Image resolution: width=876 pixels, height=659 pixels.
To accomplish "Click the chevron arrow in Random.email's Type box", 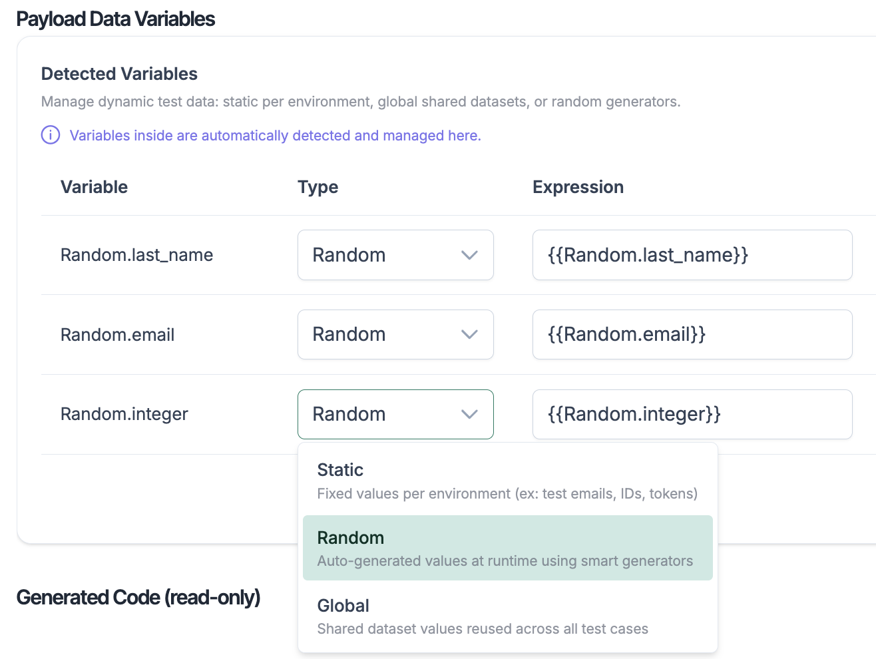I will click(469, 334).
